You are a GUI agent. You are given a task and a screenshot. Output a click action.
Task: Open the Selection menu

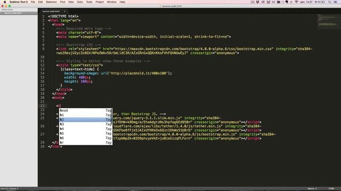(51, 2)
